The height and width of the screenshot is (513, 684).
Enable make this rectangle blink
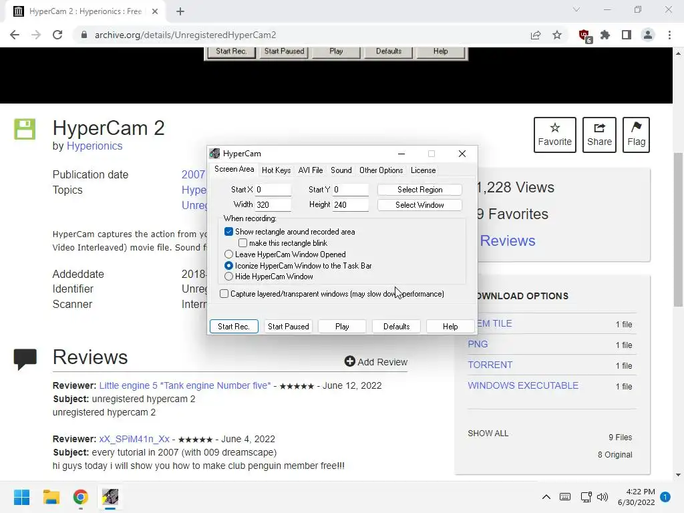click(242, 243)
